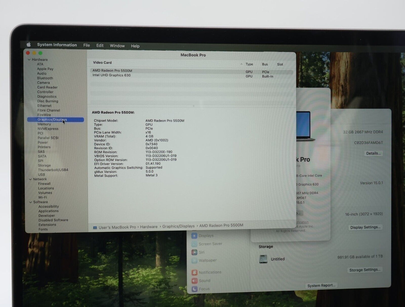The image size is (405, 307).
Task: Select Disc Burning in the sidebar
Action: tap(48, 101)
